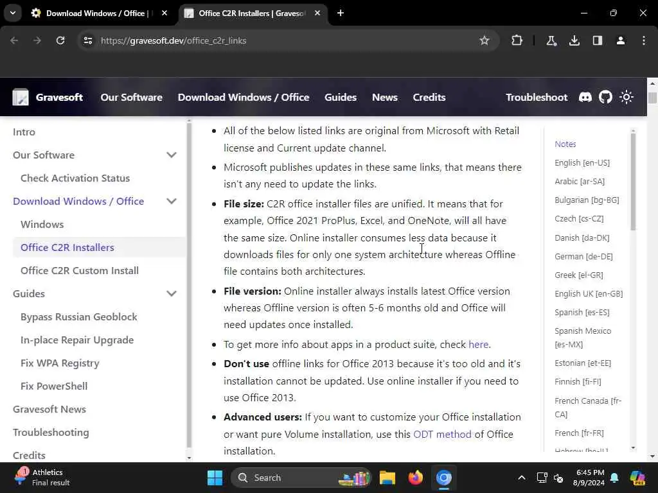Show browser downloads
Image resolution: width=658 pixels, height=493 pixels.
pyautogui.click(x=574, y=40)
